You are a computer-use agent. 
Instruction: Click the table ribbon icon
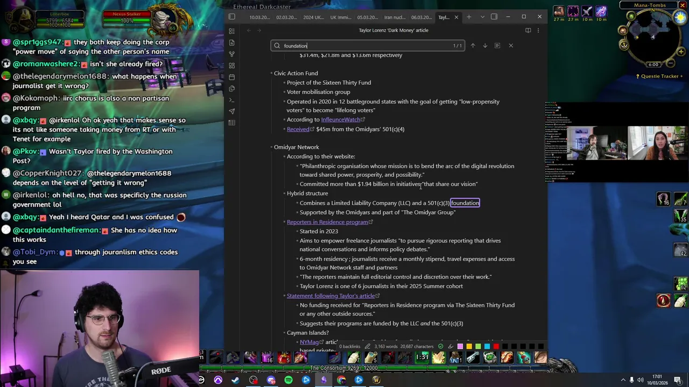(231, 123)
